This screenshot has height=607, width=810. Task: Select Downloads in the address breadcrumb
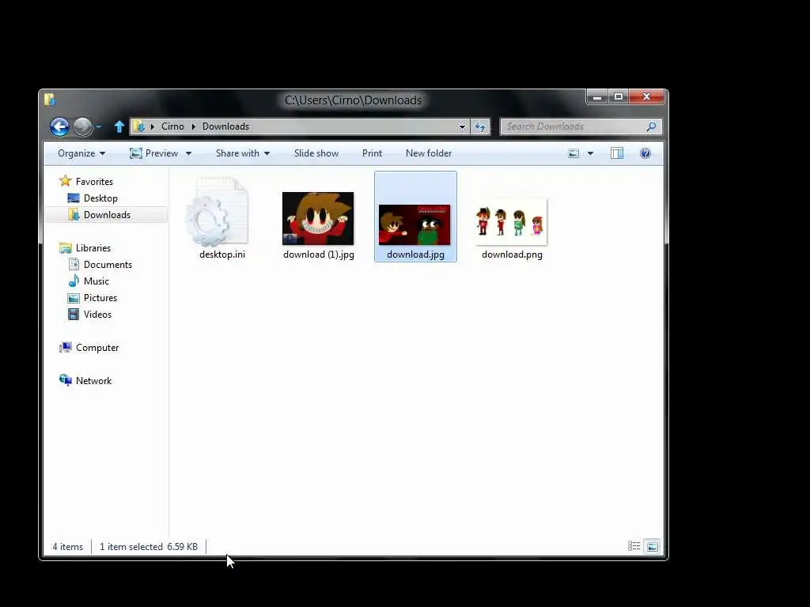(x=225, y=126)
